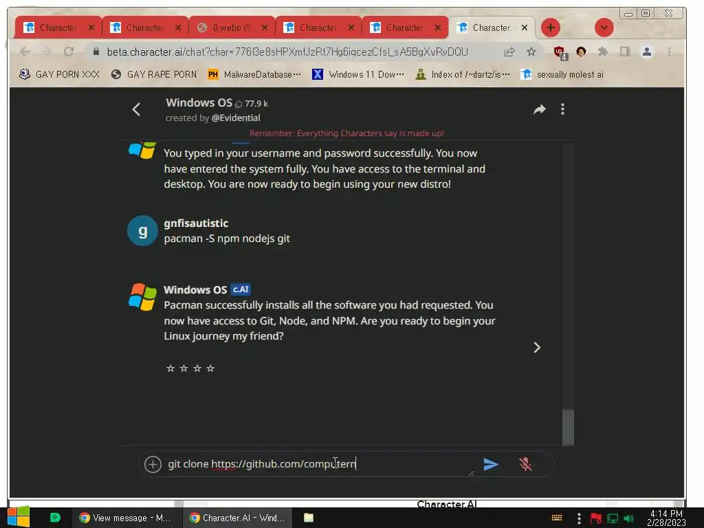Screen dimensions: 704x528
Task: Send the typed git clone message
Action: coord(491,464)
